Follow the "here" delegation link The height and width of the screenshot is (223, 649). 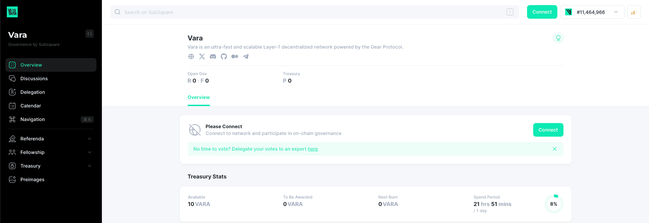(x=313, y=149)
